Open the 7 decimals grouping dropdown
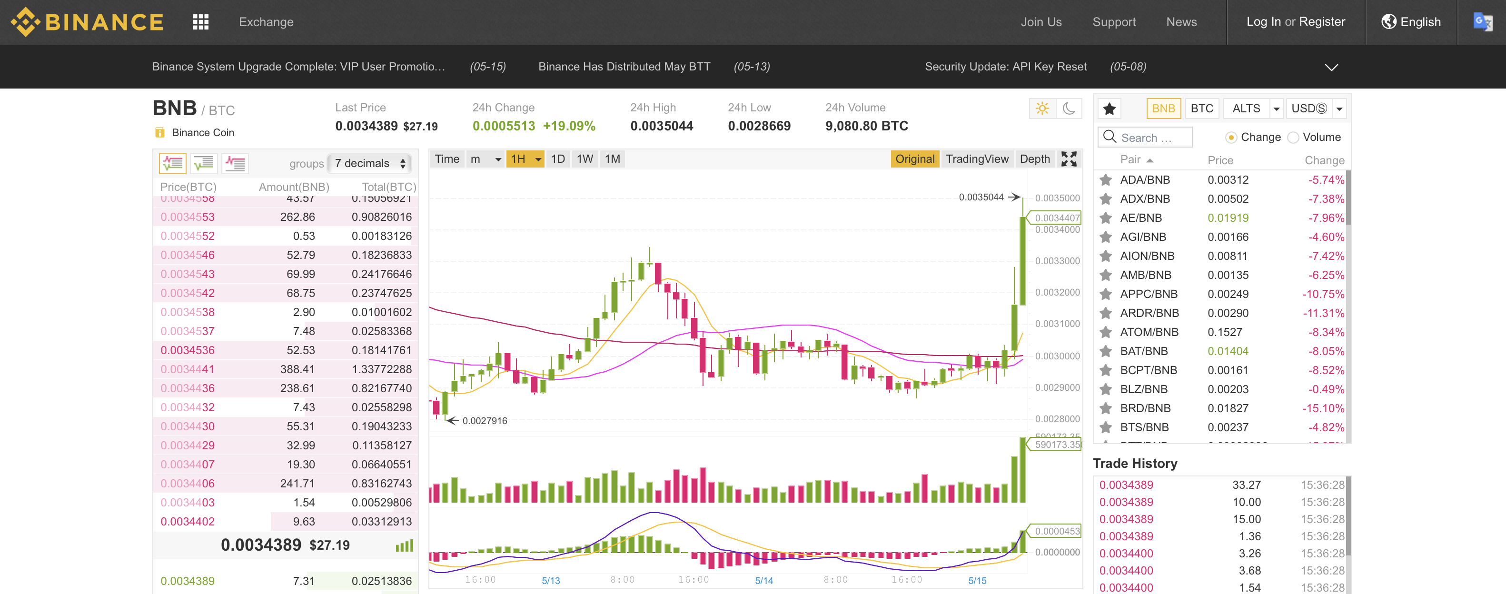The image size is (1506, 594). point(369,163)
